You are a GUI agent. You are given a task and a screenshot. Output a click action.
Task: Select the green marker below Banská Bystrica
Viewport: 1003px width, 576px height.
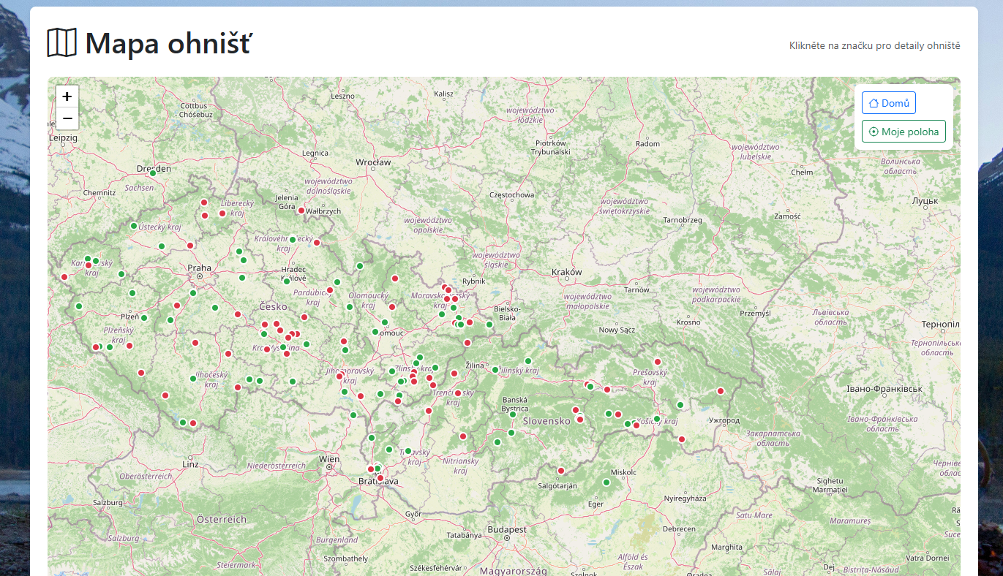pyautogui.click(x=513, y=414)
